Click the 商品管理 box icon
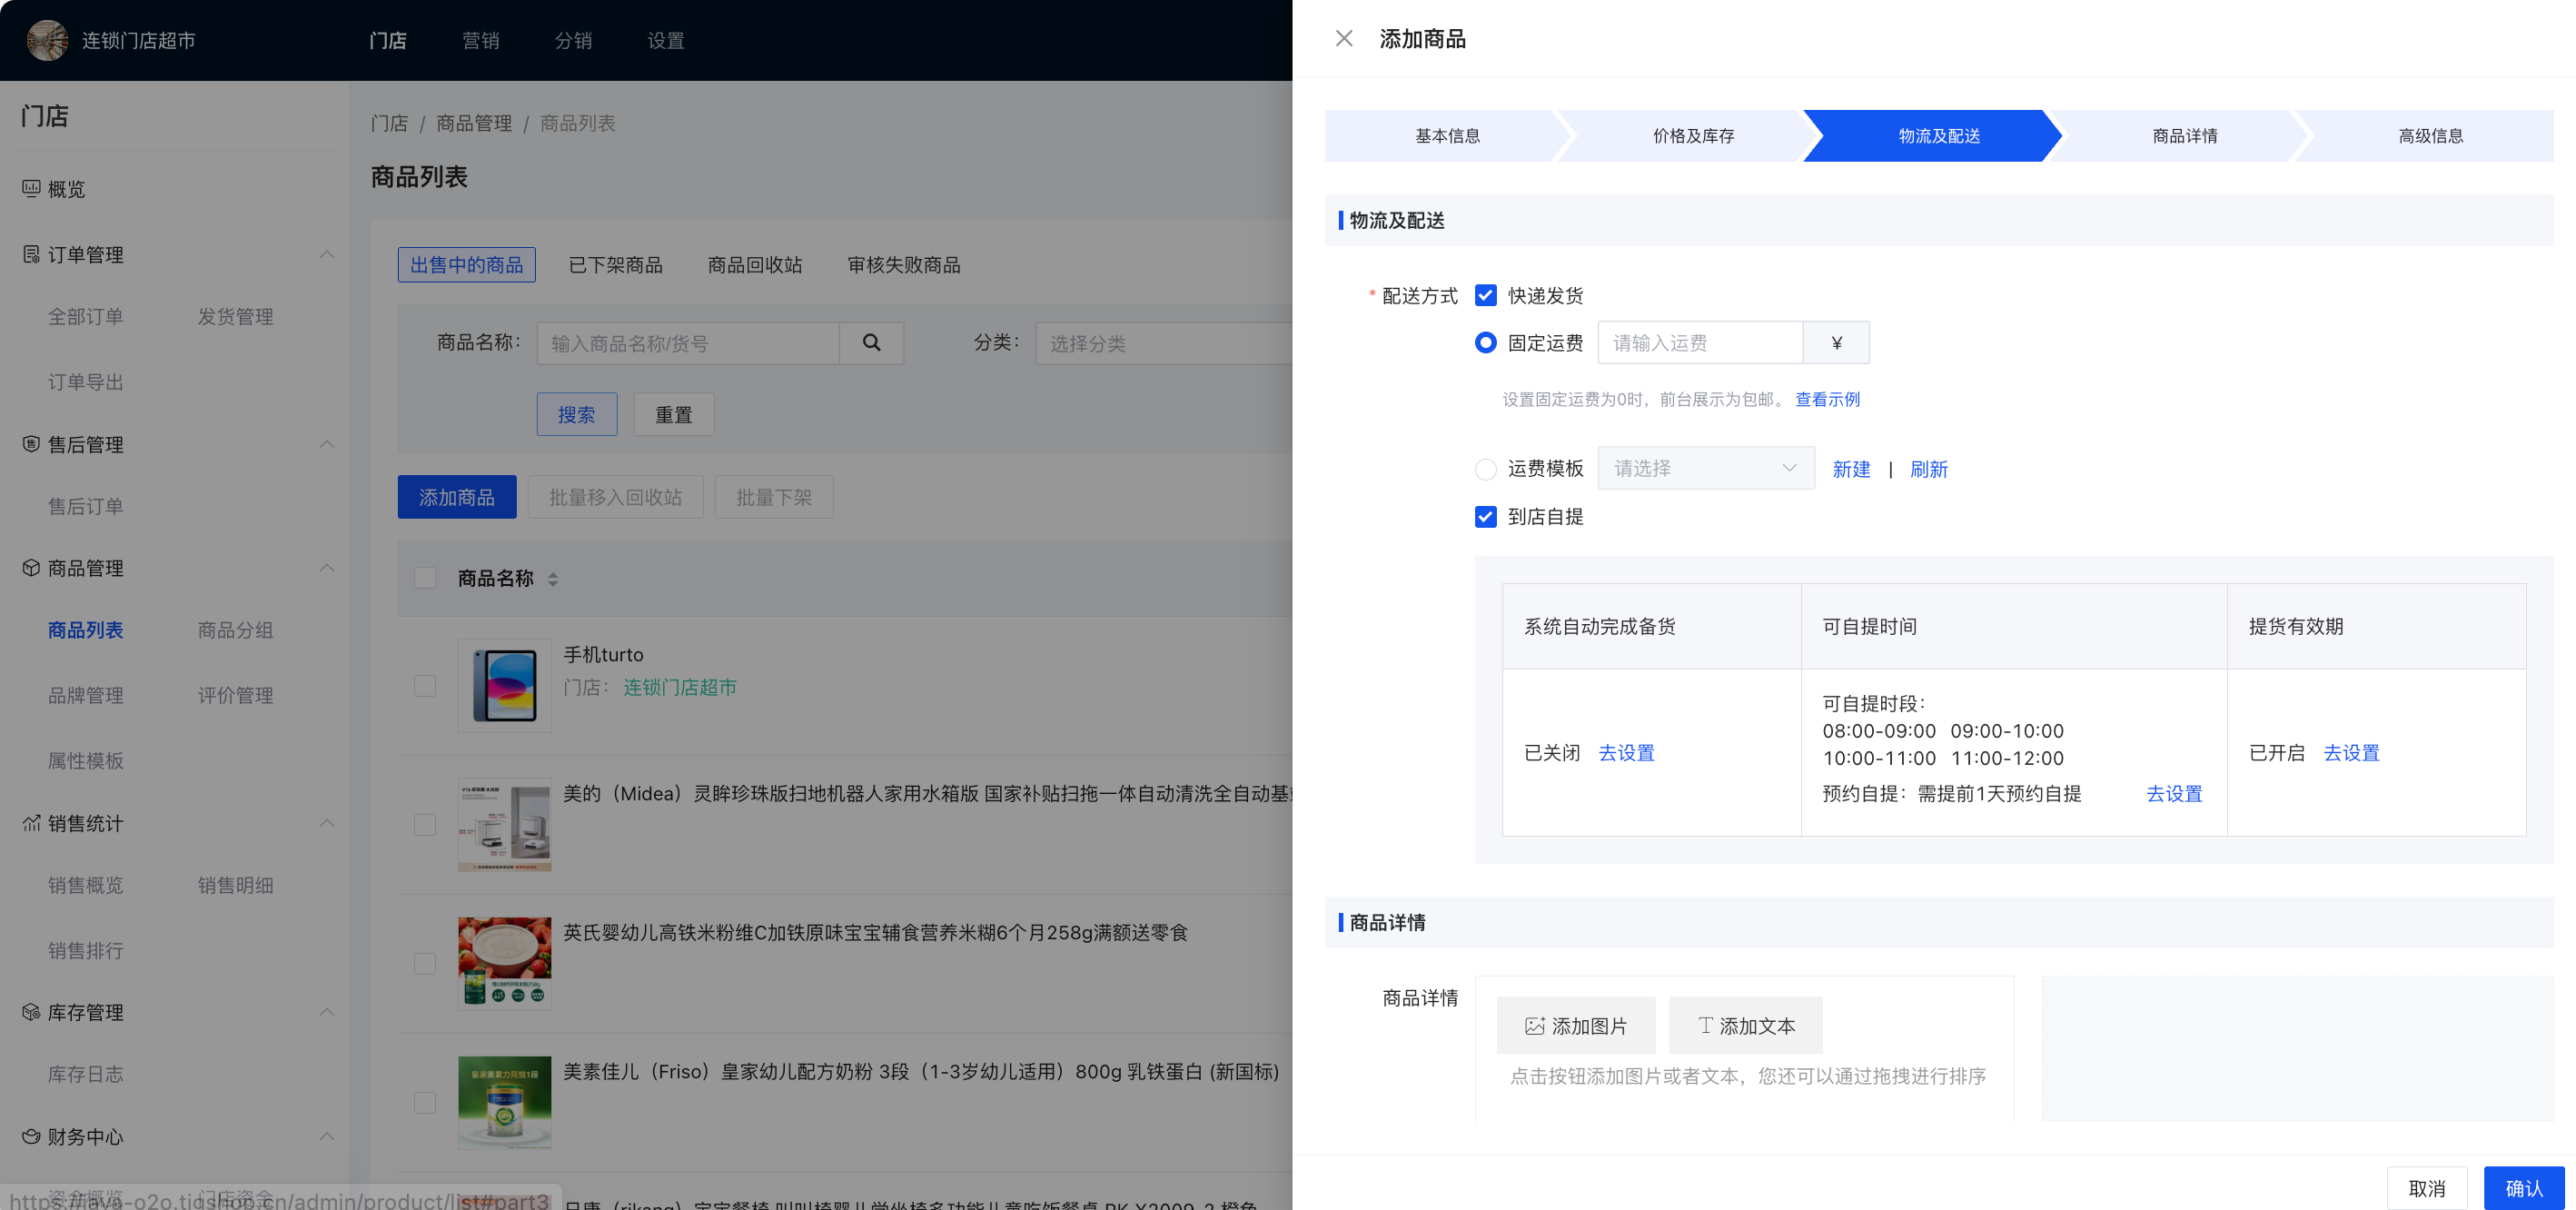Image resolution: width=2576 pixels, height=1210 pixels. pyautogui.click(x=31, y=568)
